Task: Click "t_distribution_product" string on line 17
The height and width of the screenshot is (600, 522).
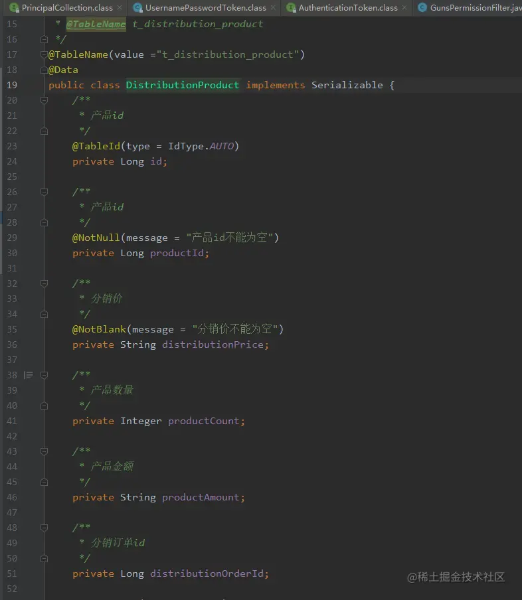Action: (x=228, y=54)
